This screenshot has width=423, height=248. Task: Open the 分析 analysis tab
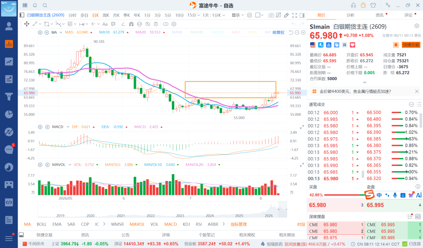(x=351, y=15)
